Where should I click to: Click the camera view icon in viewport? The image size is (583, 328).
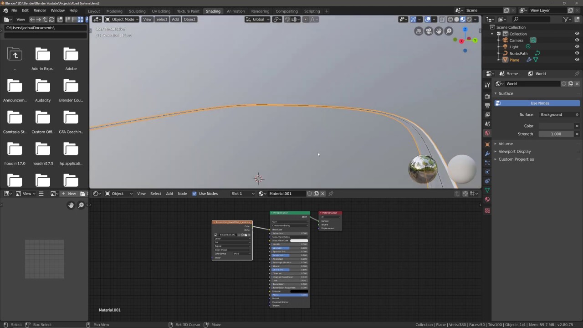pos(429,31)
